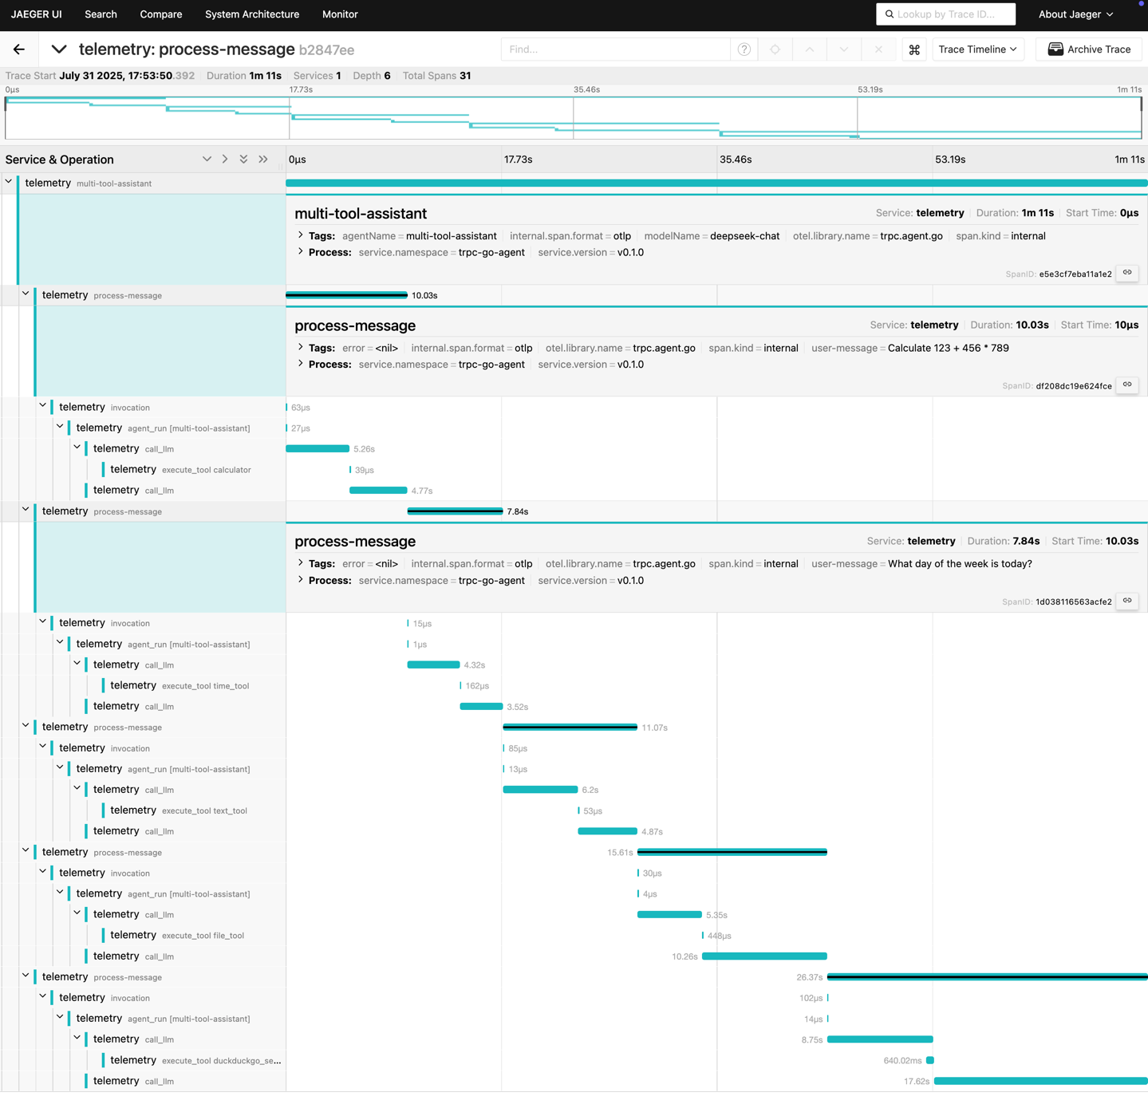Click the focus matches target icon

coord(775,49)
